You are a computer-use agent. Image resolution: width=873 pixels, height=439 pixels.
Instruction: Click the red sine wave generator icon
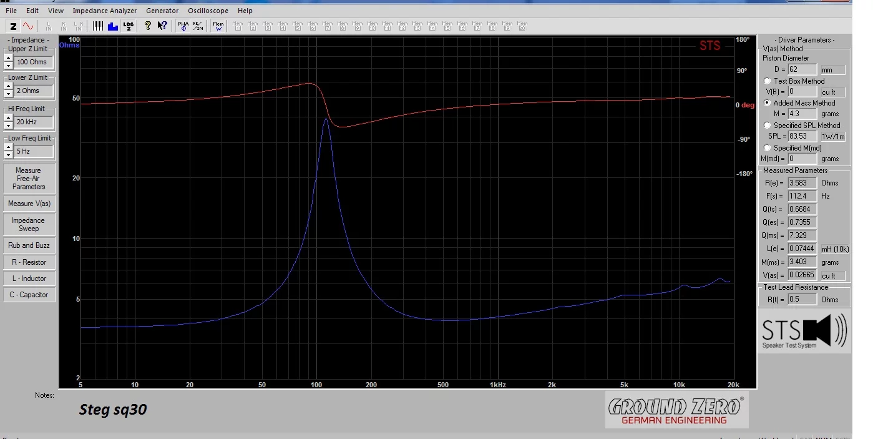(x=29, y=26)
